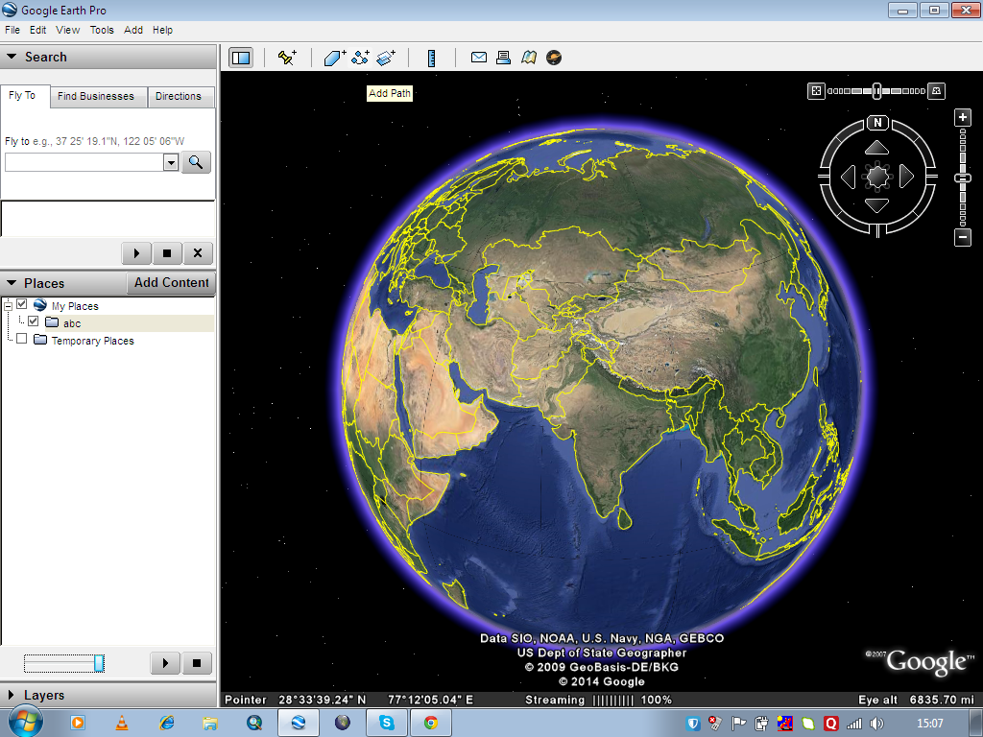The image size is (983, 737).
Task: Uncheck the My Places checkbox
Action: tap(21, 305)
